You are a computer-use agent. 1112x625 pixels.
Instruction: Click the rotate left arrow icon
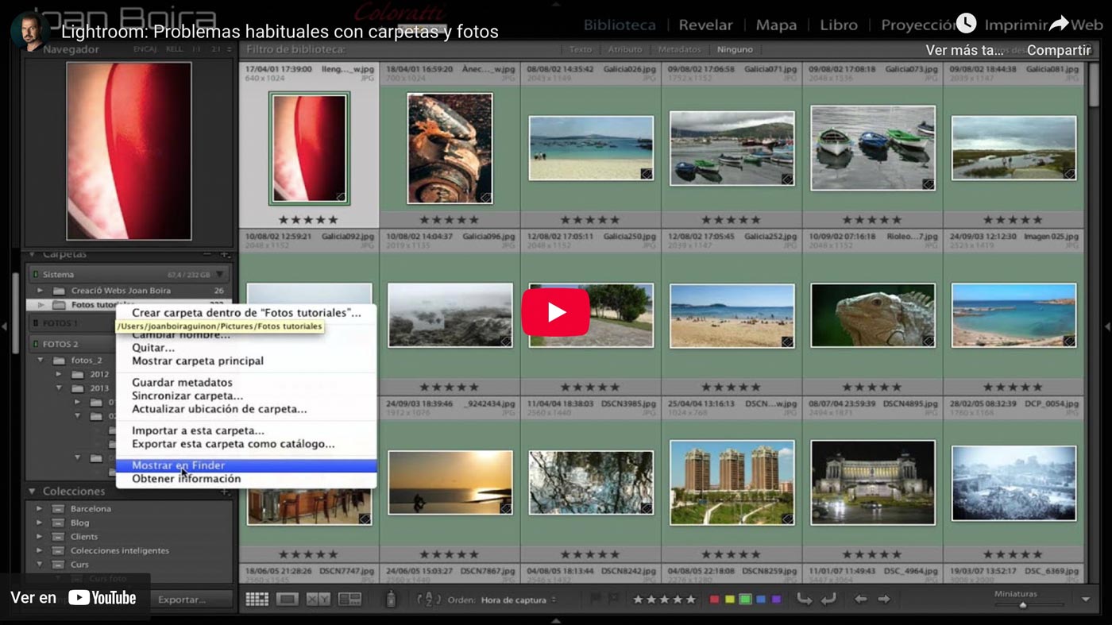[805, 600]
